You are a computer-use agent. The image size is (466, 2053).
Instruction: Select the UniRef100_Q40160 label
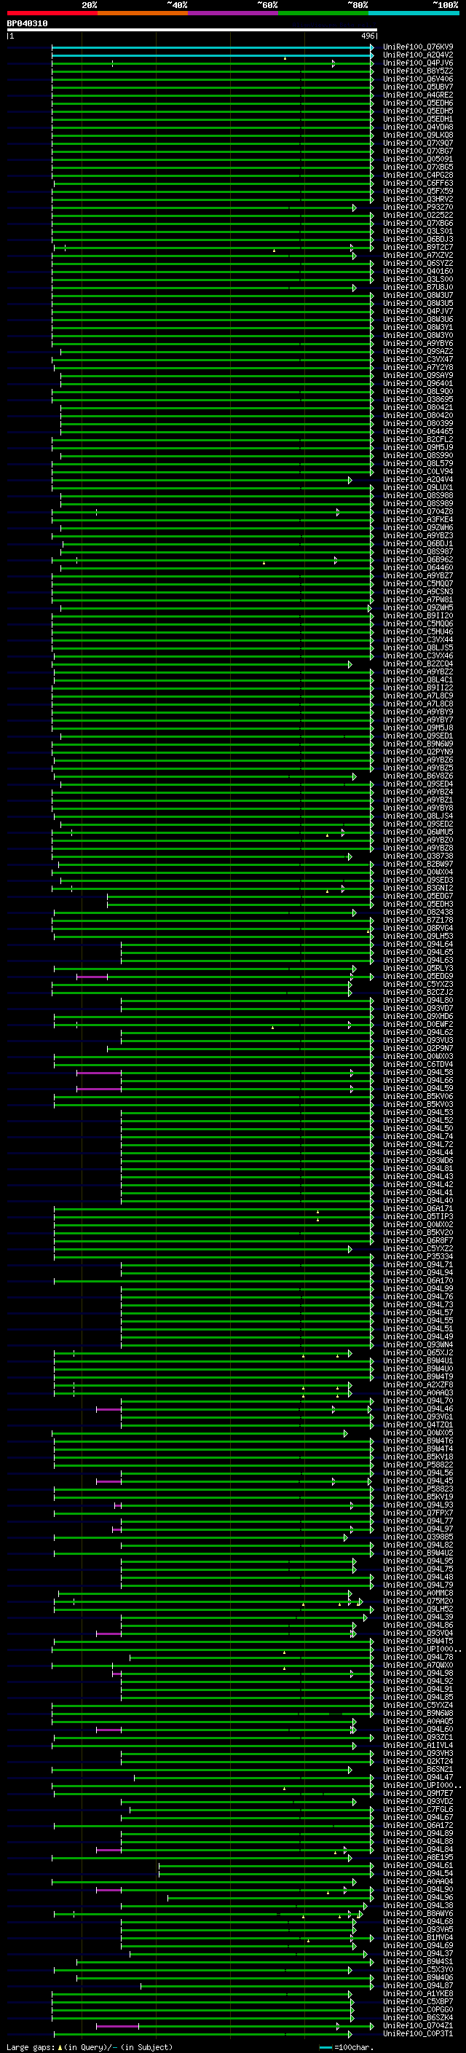(x=418, y=271)
